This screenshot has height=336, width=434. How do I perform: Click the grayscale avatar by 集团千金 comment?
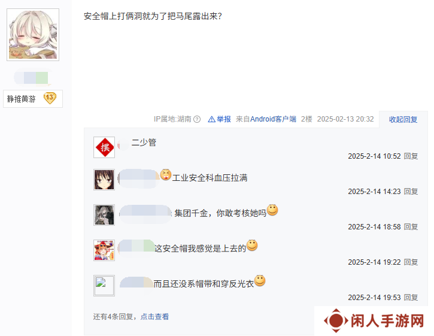tap(104, 215)
